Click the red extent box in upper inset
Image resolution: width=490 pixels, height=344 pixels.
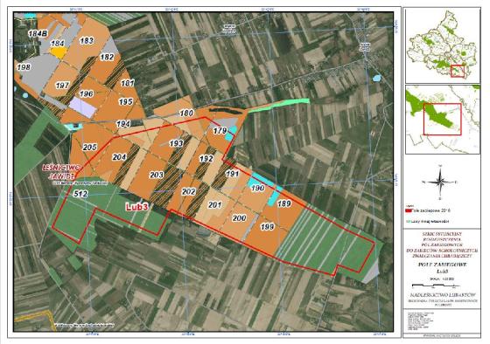click(458, 72)
